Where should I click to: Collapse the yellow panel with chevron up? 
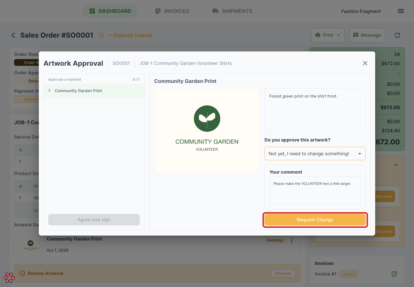(396, 165)
